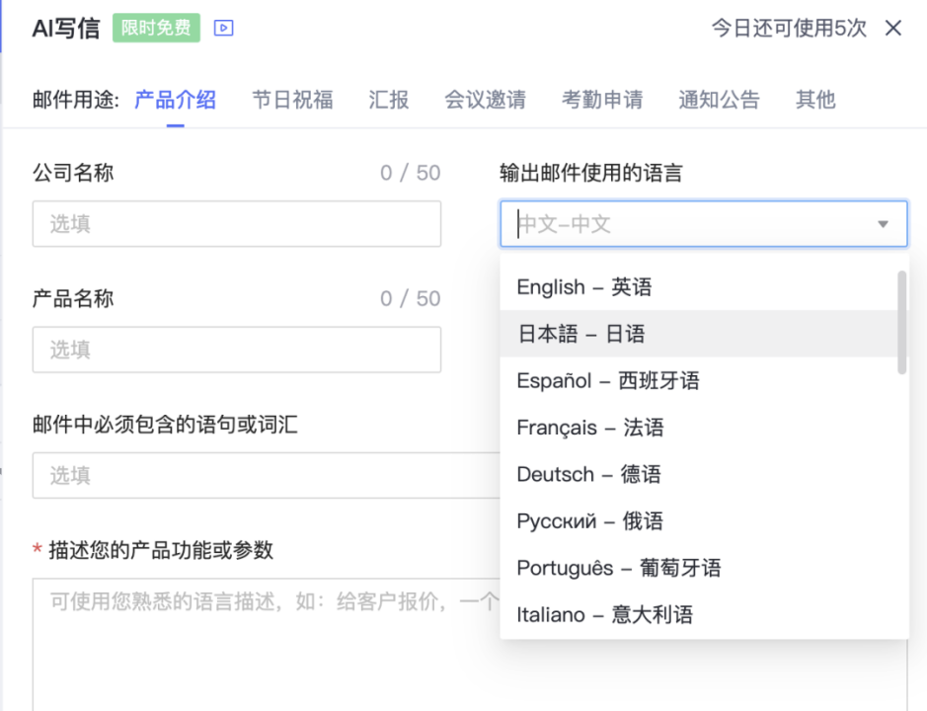Click the 公司名称 input field
The height and width of the screenshot is (711, 927).
click(236, 224)
